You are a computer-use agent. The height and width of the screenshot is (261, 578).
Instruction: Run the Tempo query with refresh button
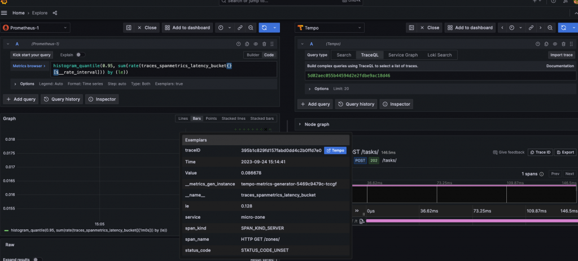563,28
